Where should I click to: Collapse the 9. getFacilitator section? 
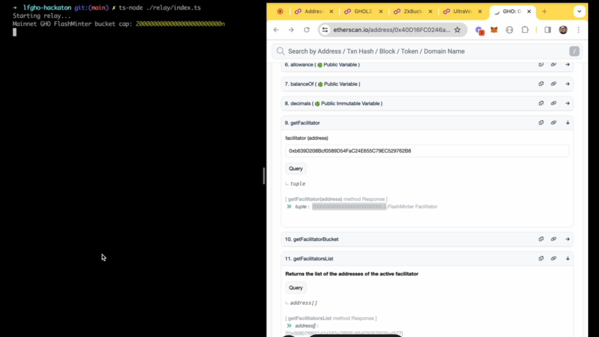568,123
